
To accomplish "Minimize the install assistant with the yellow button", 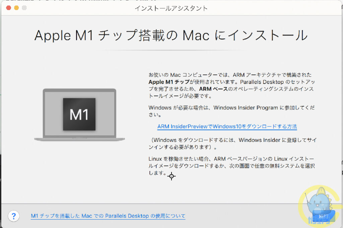I will coord(16,8).
